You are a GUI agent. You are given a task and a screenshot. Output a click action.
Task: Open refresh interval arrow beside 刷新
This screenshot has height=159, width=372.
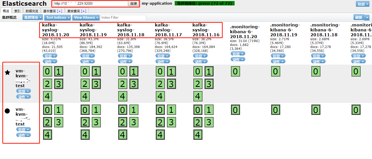point(367,17)
